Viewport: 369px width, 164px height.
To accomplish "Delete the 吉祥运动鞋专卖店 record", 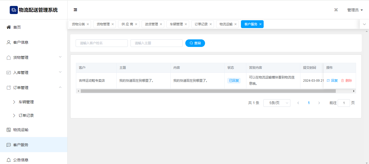I will (346, 80).
